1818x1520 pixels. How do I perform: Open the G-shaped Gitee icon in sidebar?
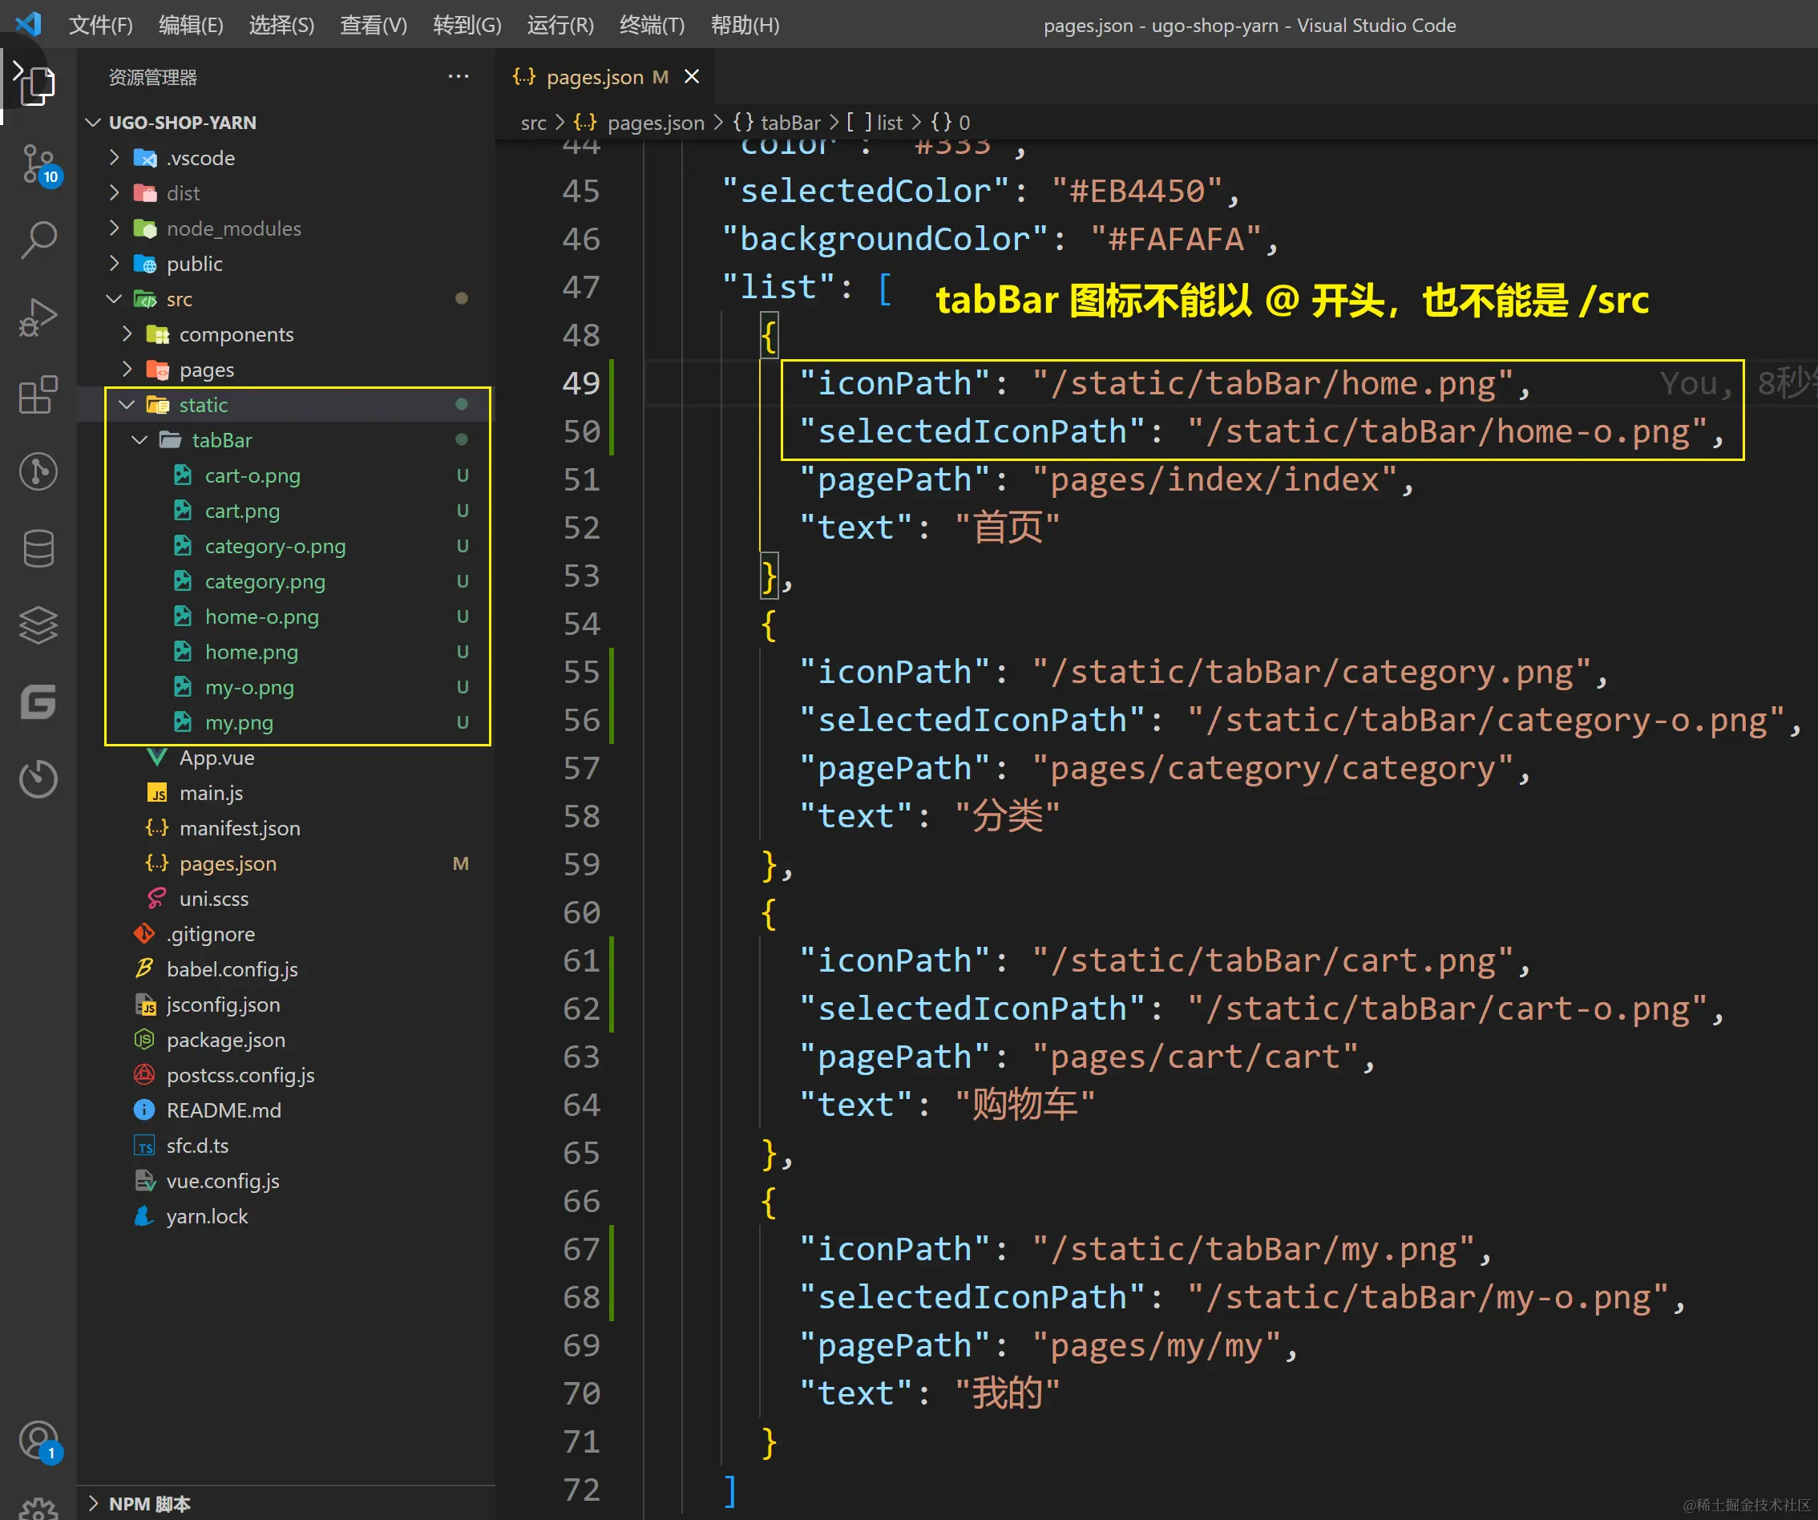(38, 702)
